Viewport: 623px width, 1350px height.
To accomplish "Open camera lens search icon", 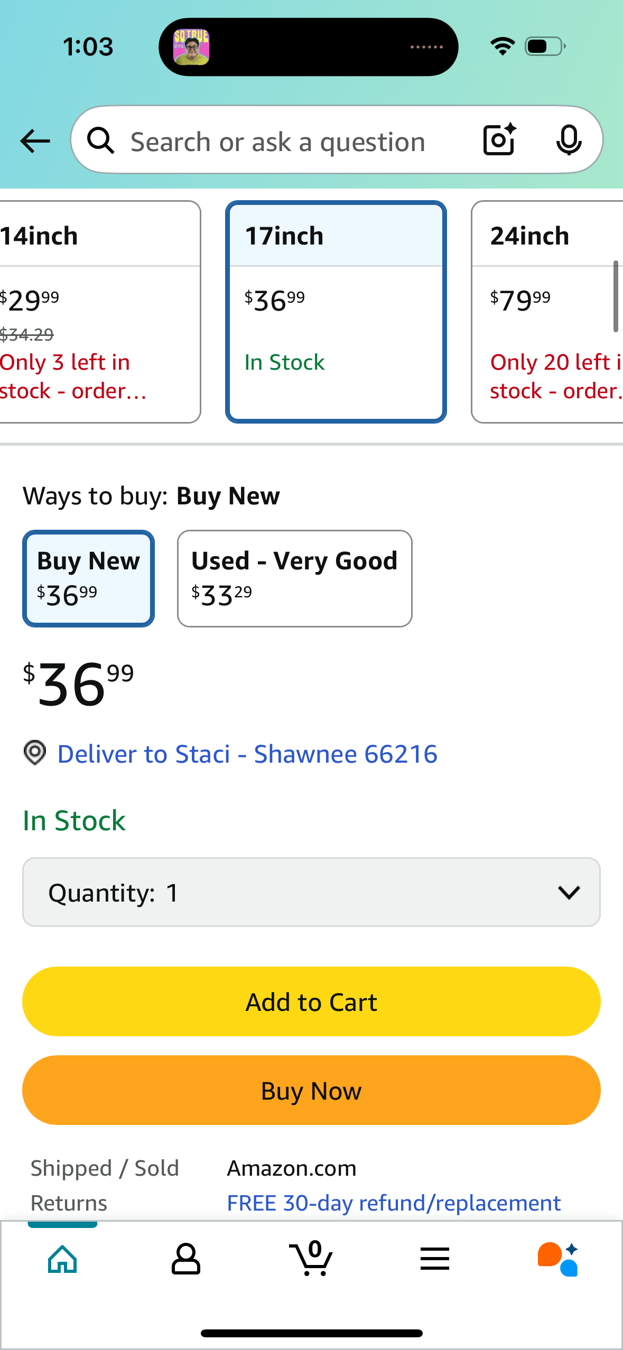I will tap(499, 140).
